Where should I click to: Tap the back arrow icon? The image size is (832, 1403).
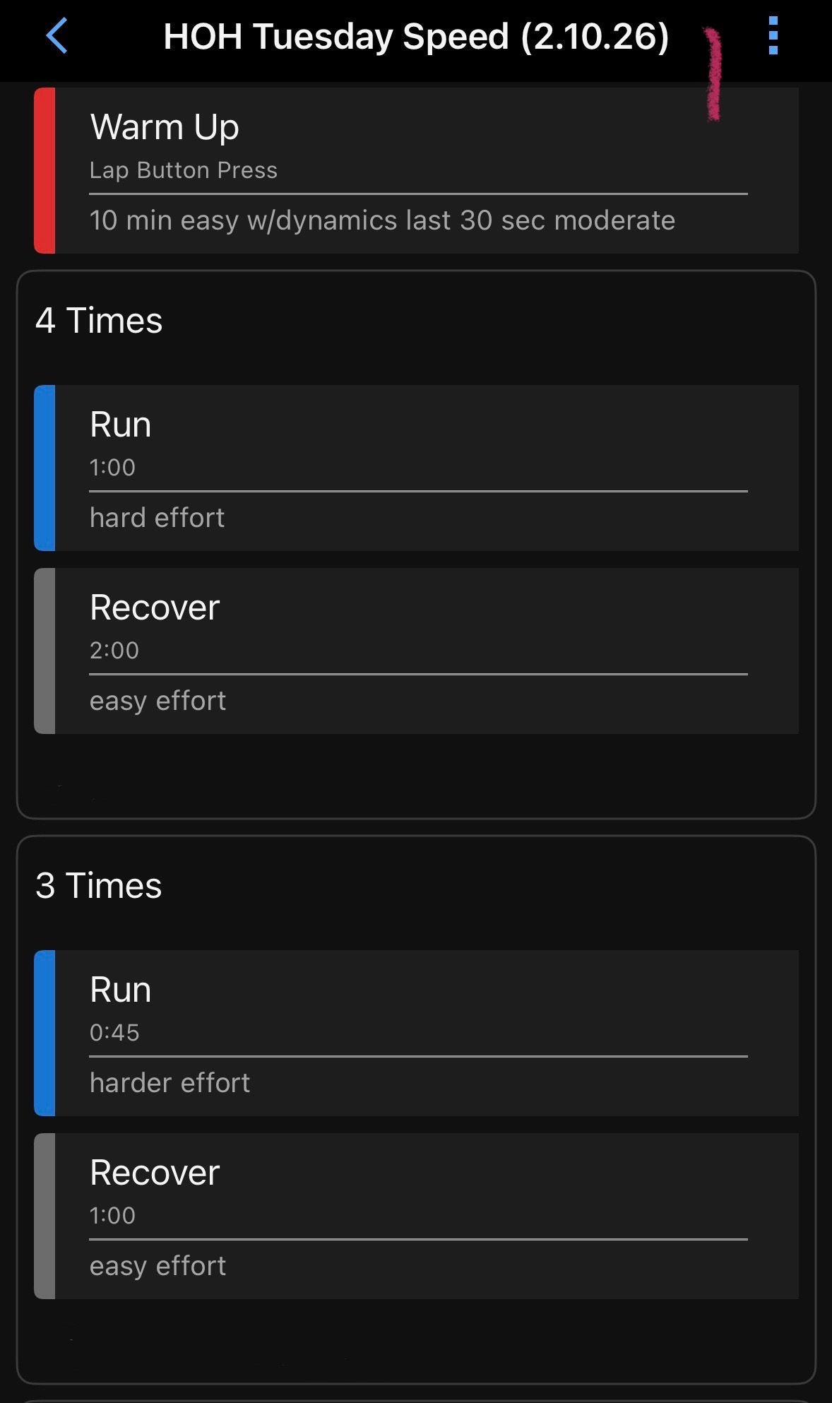(x=57, y=36)
